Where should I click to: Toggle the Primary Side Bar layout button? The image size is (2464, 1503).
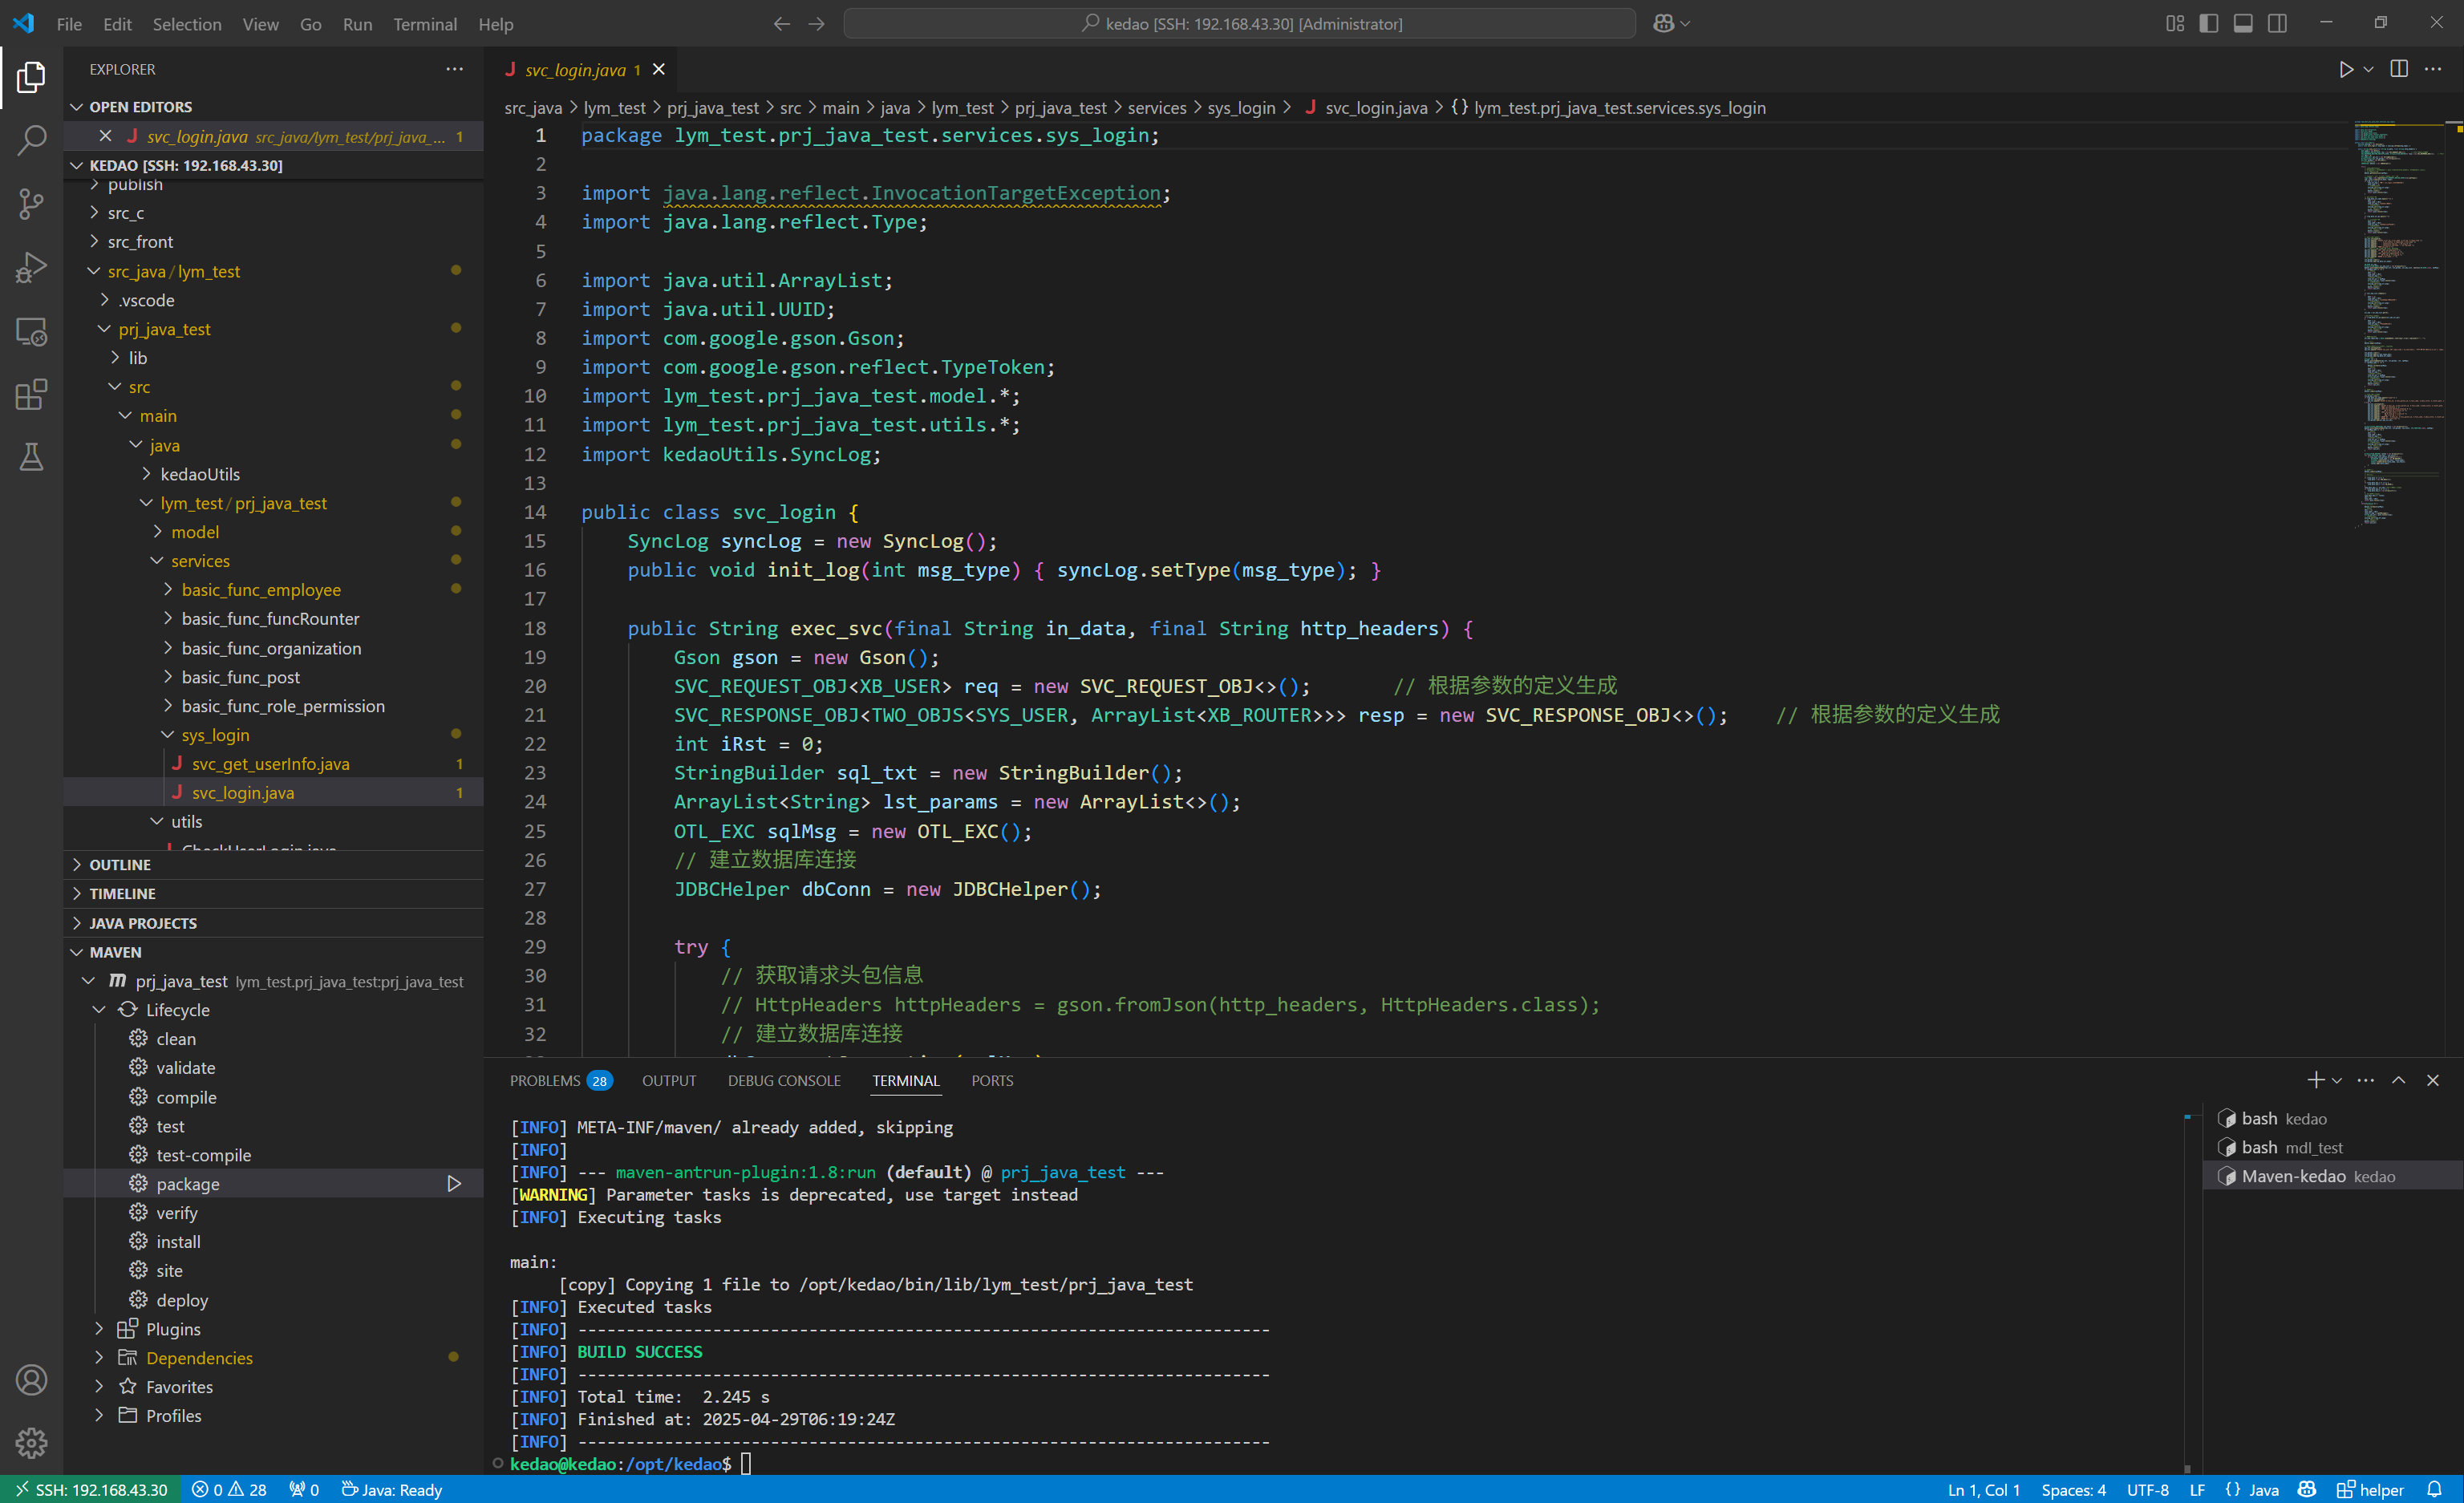click(x=2209, y=24)
